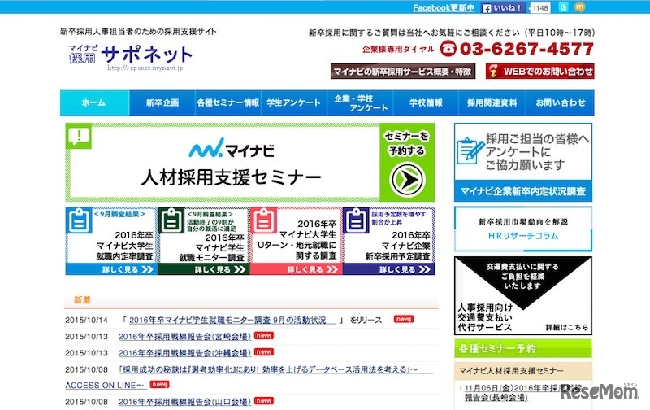
Task: Click new badge beside 山口会場 link
Action: point(263,400)
